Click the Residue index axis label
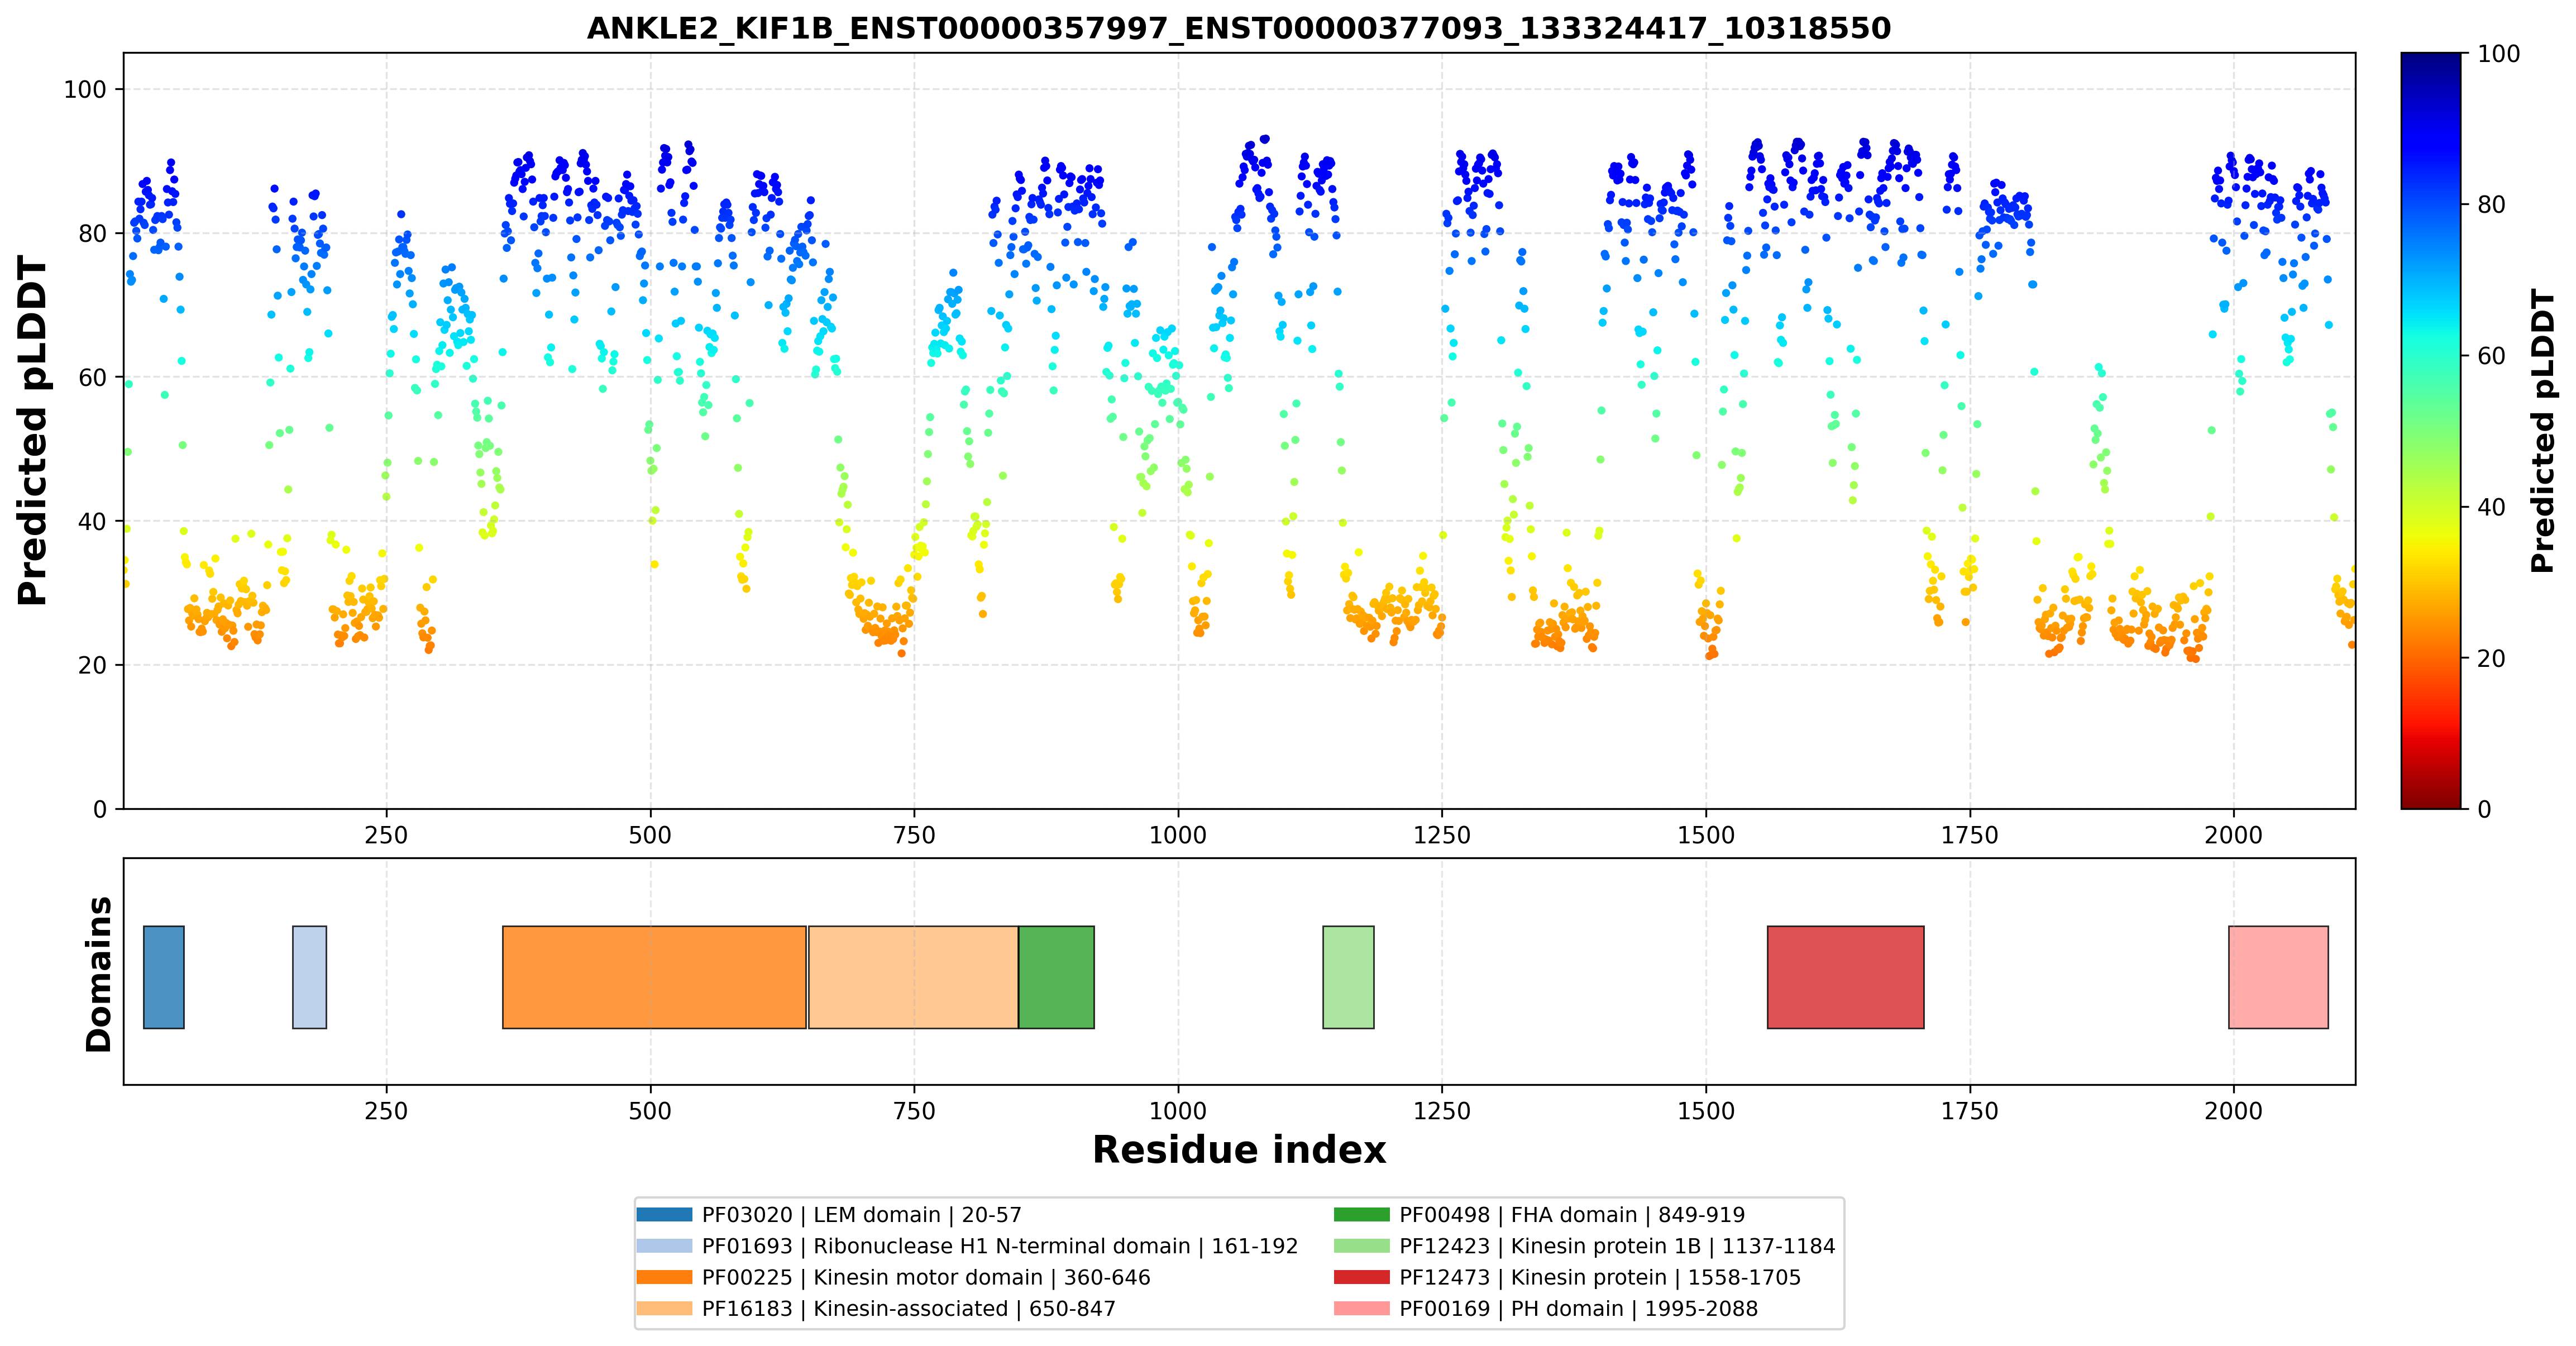This screenshot has width=2576, height=1346. pyautogui.click(x=1239, y=1150)
